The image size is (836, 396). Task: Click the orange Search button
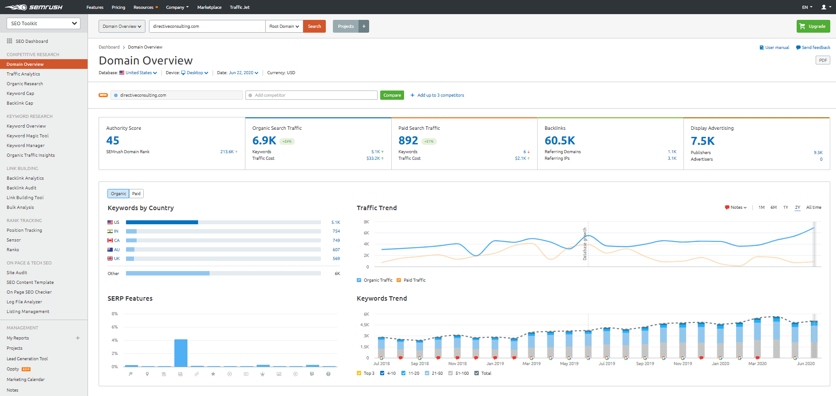click(x=314, y=26)
